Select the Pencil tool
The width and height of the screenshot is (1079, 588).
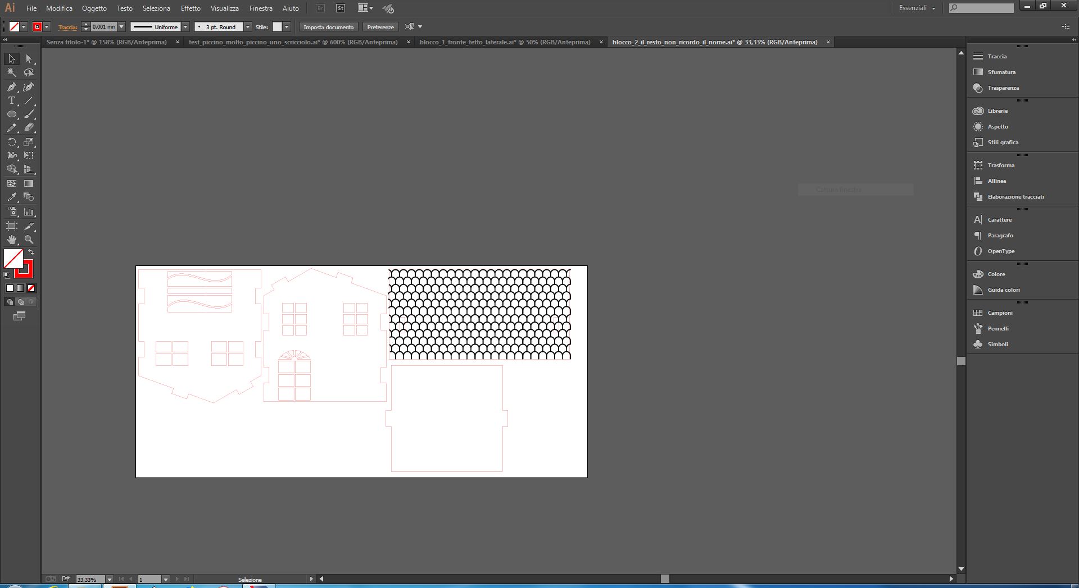[x=12, y=128]
